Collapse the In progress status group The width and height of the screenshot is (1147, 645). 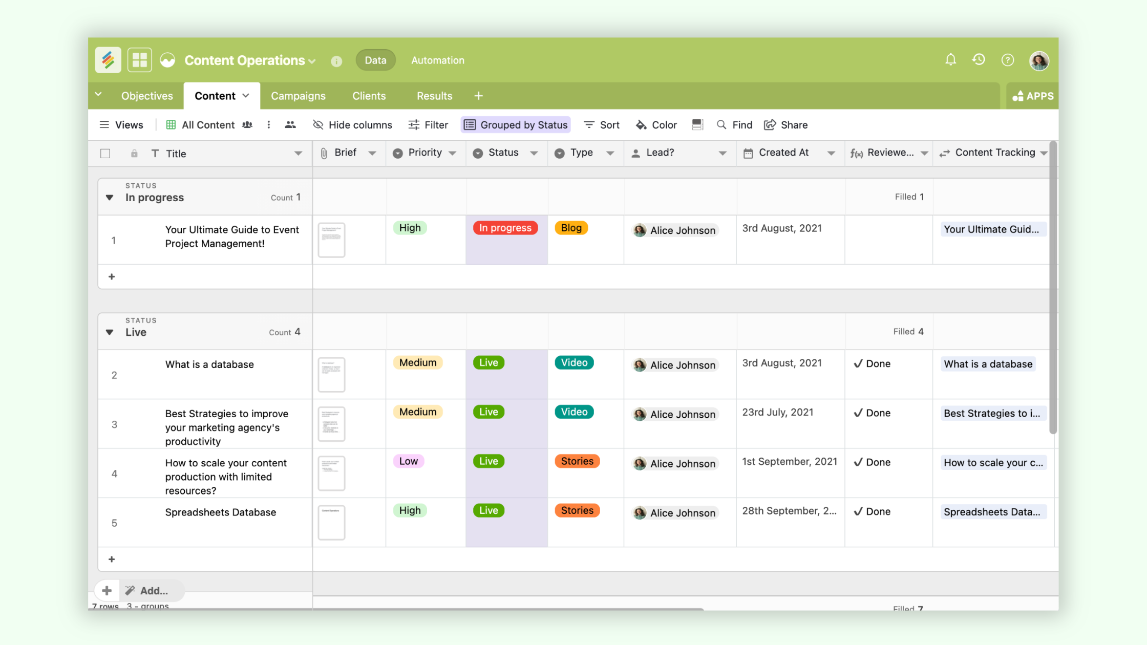coord(110,198)
